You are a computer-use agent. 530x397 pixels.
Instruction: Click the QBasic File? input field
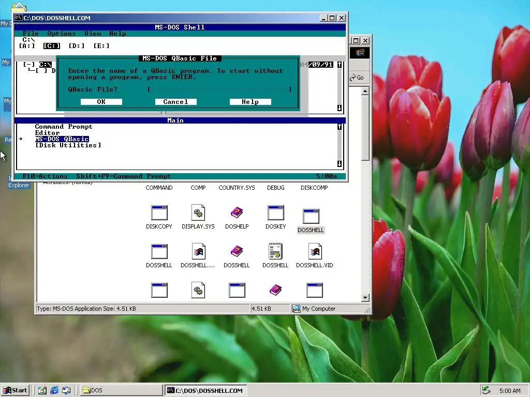(219, 89)
